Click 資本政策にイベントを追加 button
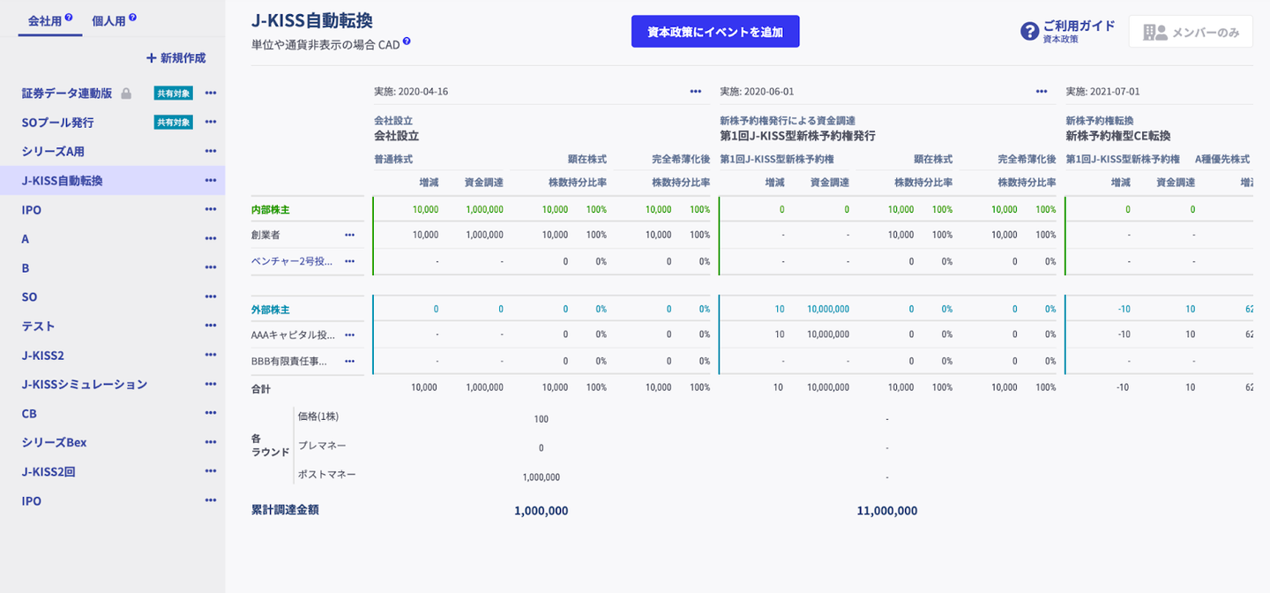Viewport: 1270px width, 593px height. point(715,31)
